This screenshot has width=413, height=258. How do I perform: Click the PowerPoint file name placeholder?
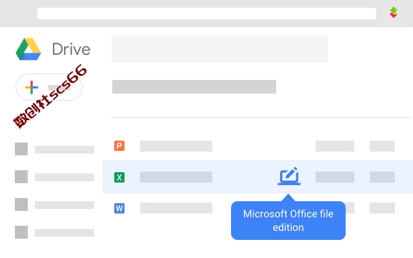pyautogui.click(x=176, y=146)
